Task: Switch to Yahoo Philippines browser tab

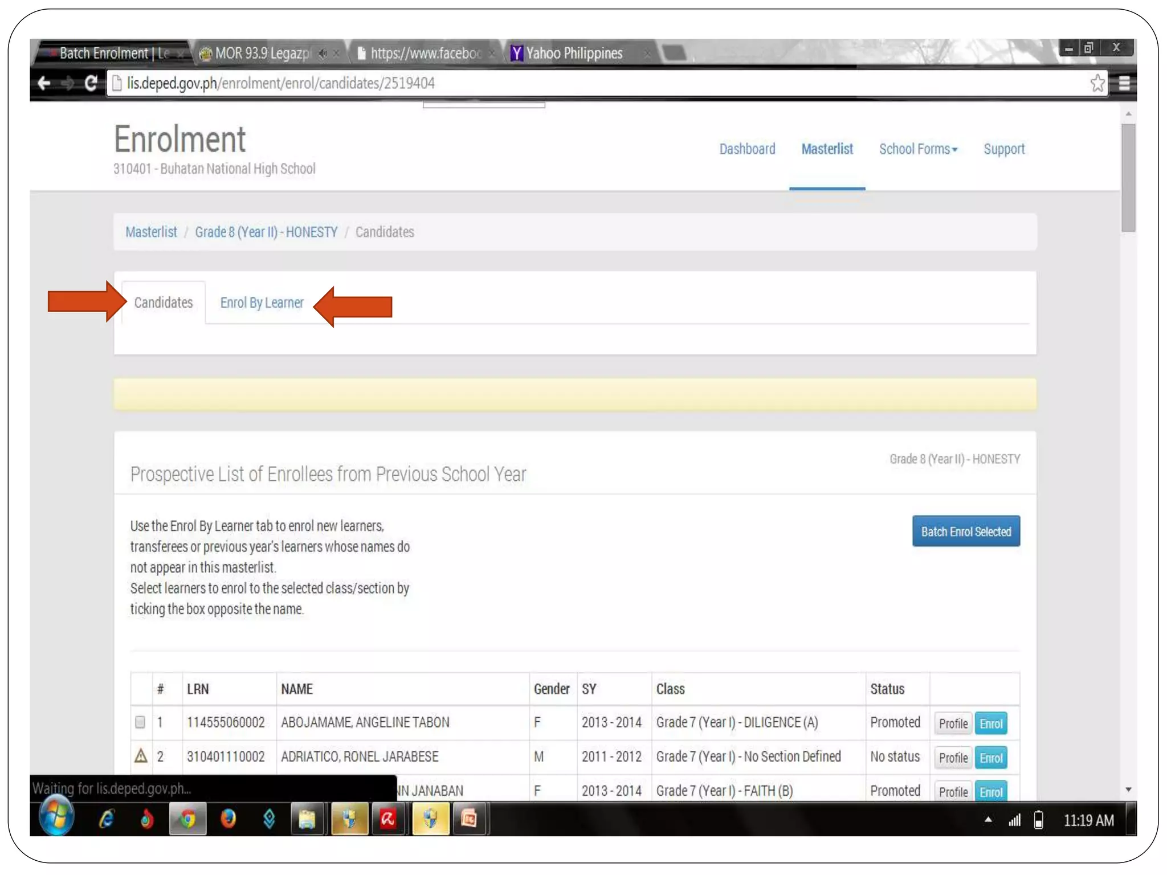Action: (x=573, y=54)
